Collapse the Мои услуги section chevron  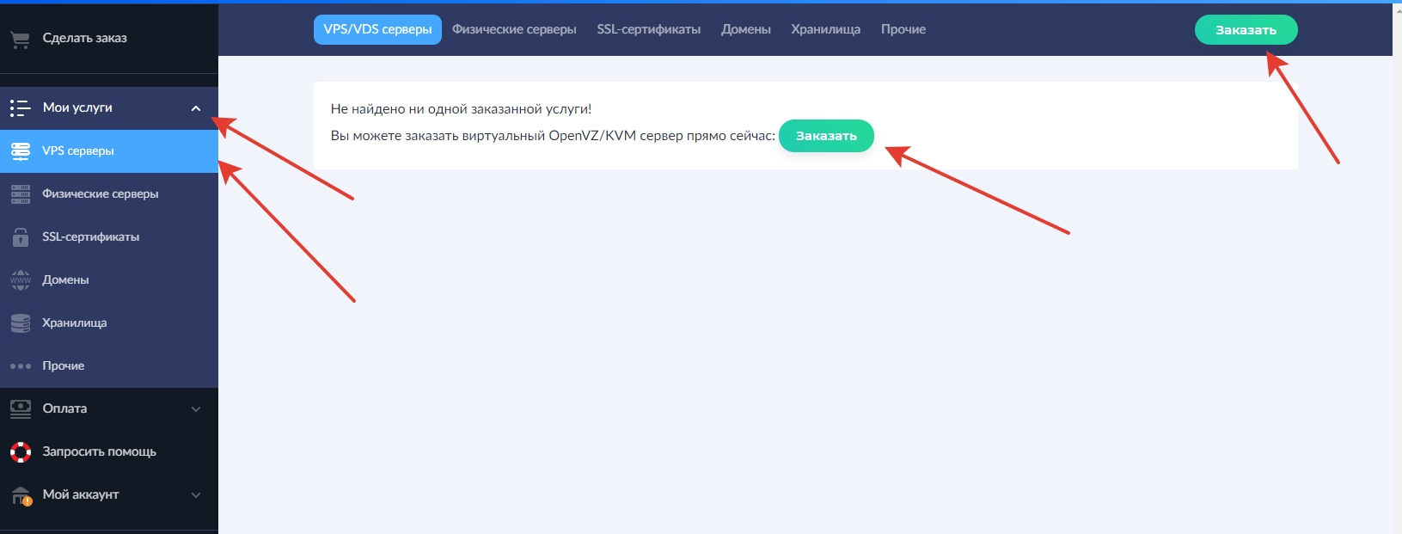pyautogui.click(x=196, y=108)
